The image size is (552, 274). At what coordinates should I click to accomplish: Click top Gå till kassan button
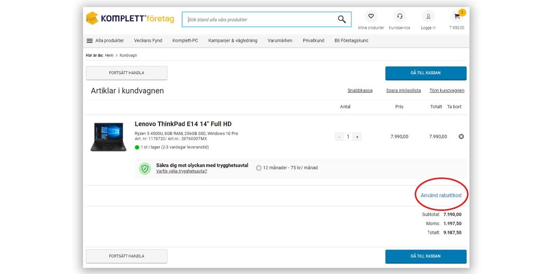[x=426, y=73]
